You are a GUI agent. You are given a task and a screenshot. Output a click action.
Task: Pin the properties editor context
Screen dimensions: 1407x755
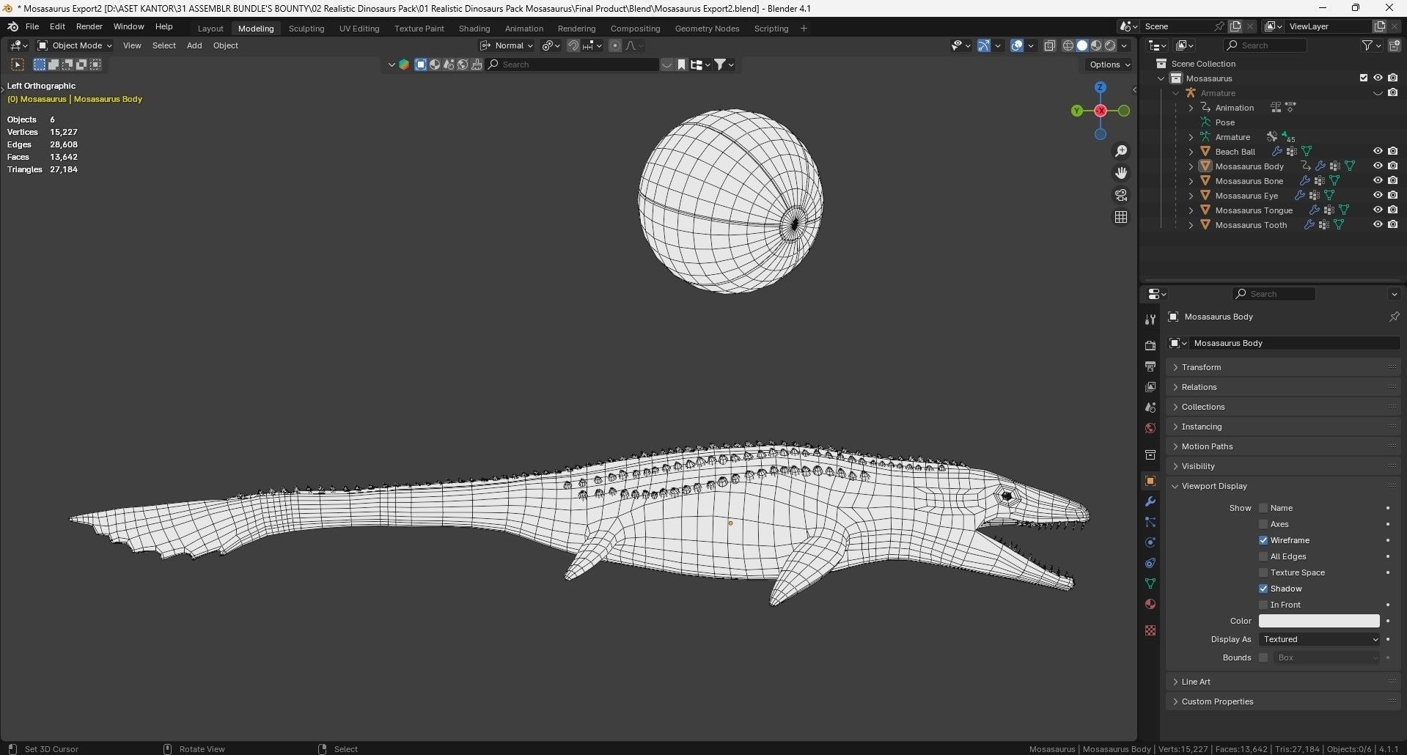click(1394, 317)
